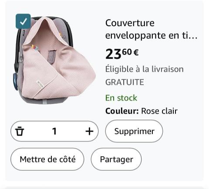The height and width of the screenshot is (189, 209).
Task: Click the trash can icon in quantity stepper
Action: [x=20, y=131]
